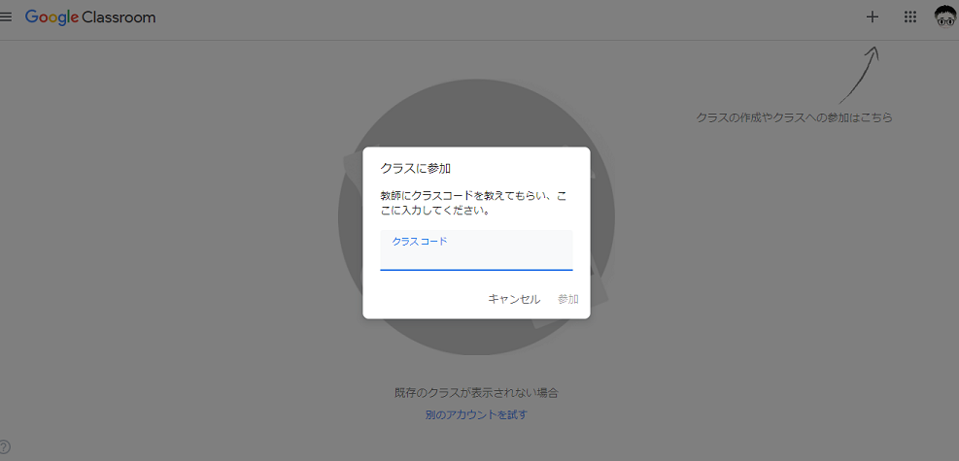Click the クラスの作成やクラスへの参加はこちら hint text
This screenshot has height=461, width=959.
coord(795,117)
